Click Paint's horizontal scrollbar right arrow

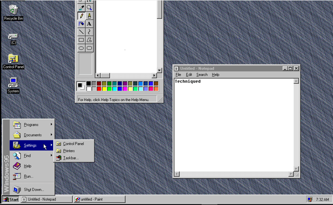154,75
